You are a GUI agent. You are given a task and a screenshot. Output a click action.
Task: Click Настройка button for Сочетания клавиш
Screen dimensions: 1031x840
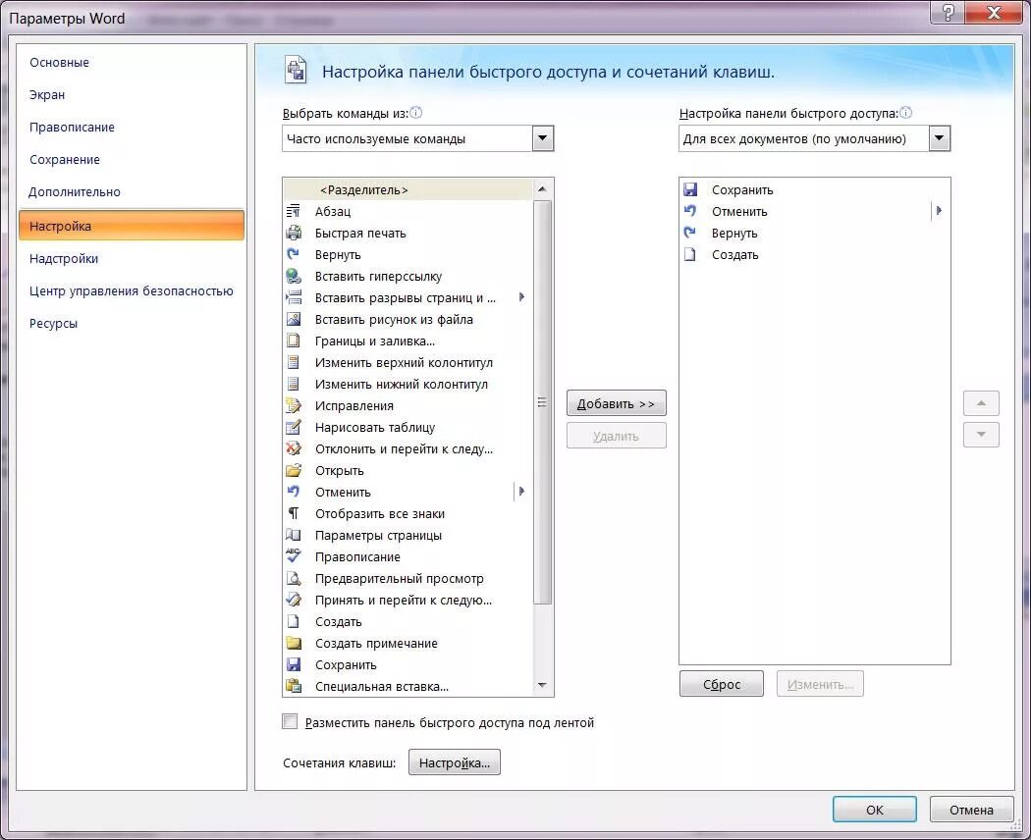[x=455, y=762]
